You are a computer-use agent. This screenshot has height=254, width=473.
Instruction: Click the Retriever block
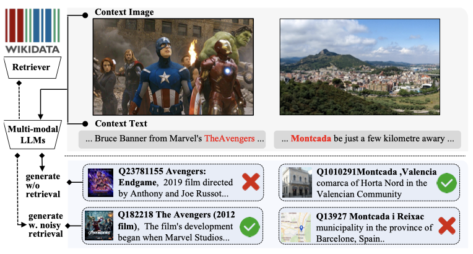click(x=32, y=68)
